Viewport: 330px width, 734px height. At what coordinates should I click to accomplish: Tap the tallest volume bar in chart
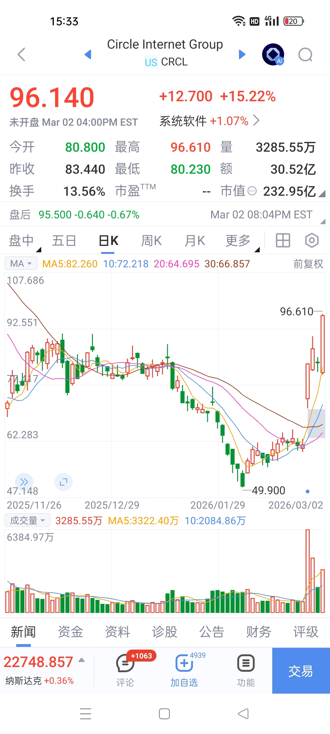click(x=308, y=571)
